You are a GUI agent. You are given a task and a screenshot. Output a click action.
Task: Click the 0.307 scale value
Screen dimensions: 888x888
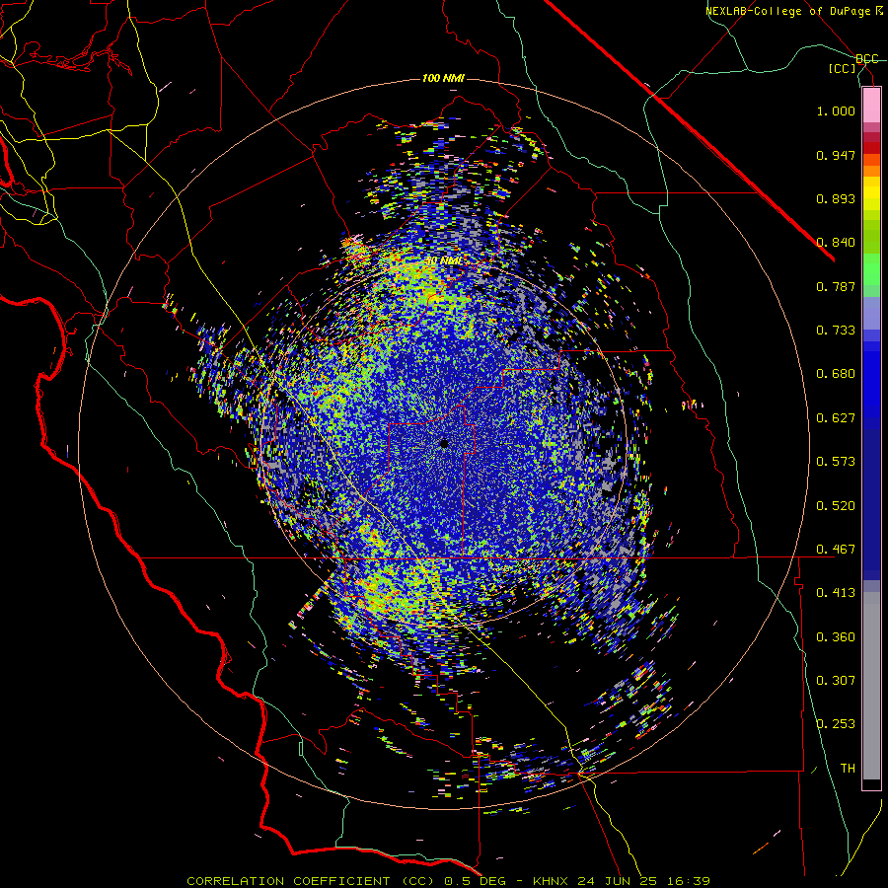[836, 681]
